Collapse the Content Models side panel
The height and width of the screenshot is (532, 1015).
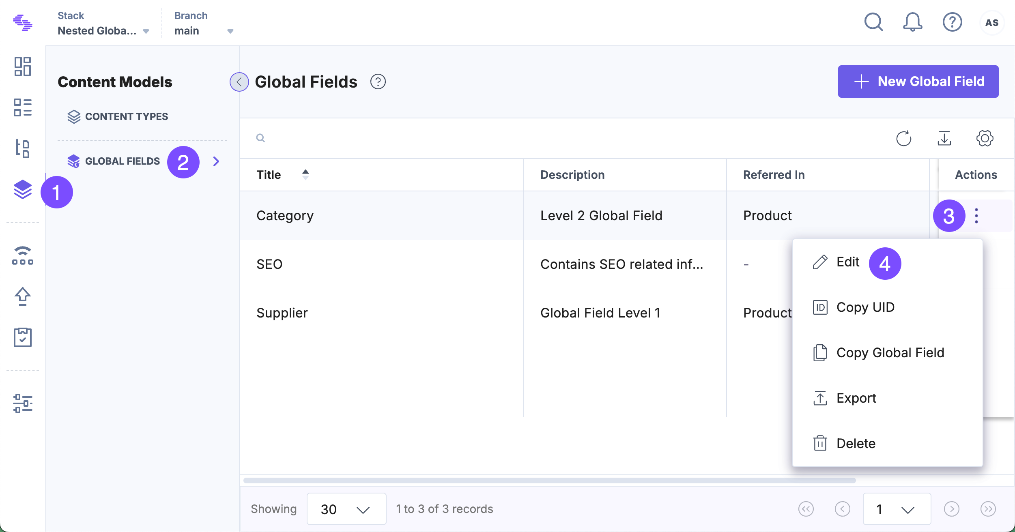(x=239, y=82)
